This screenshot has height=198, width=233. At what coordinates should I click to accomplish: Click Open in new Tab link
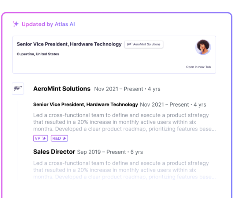pos(198,67)
